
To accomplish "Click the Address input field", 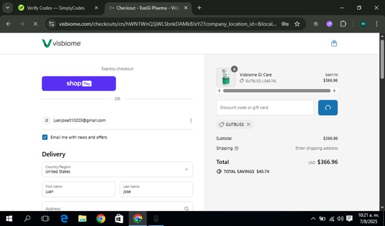I will (117, 207).
